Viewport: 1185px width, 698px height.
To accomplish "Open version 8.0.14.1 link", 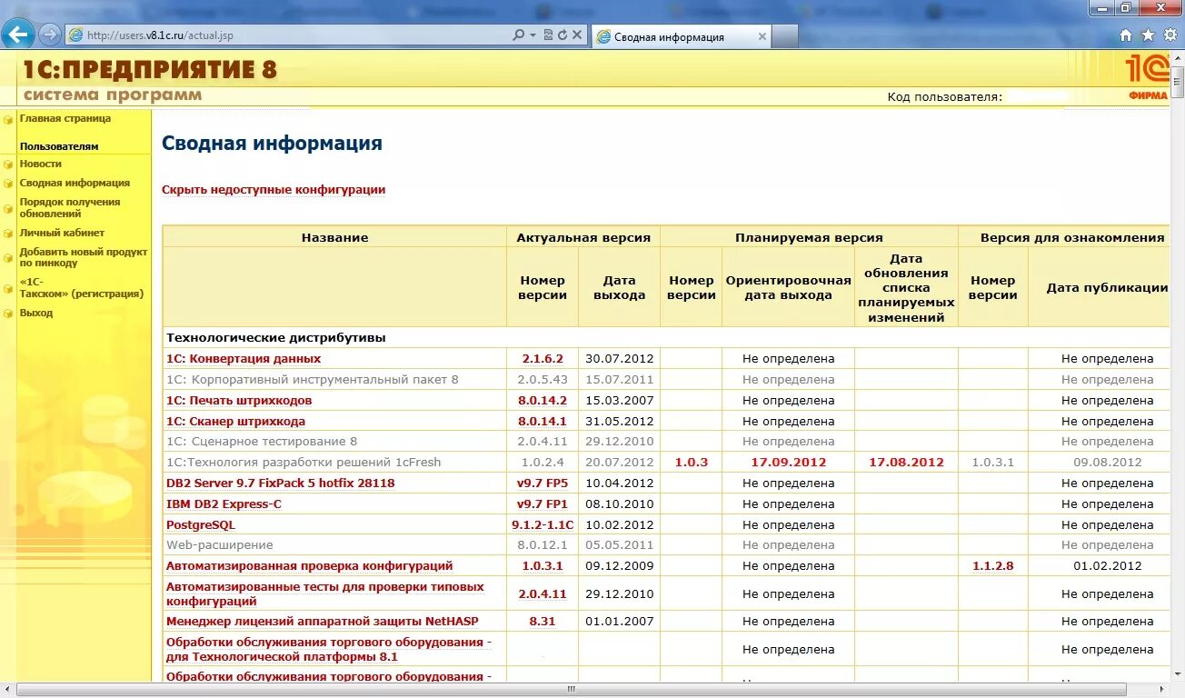I will (x=543, y=422).
